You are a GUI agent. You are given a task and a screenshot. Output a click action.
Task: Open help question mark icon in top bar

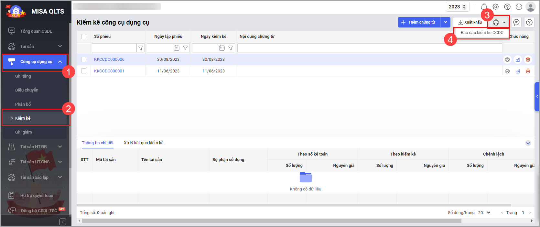pos(507,7)
